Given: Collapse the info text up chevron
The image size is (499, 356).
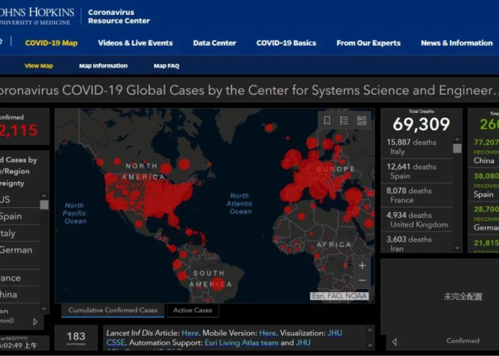Looking at the screenshot, I should point(370,330).
